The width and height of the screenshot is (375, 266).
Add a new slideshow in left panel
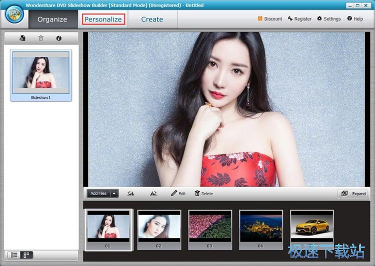coord(22,38)
